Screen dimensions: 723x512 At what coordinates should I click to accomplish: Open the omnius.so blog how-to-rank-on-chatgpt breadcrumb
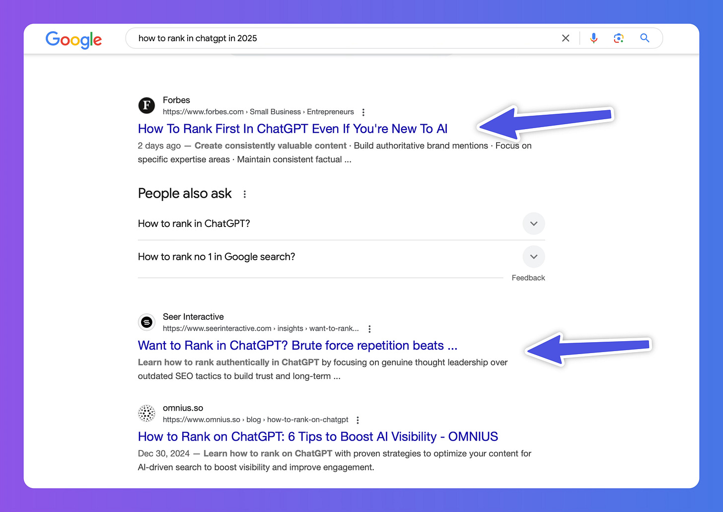point(256,420)
